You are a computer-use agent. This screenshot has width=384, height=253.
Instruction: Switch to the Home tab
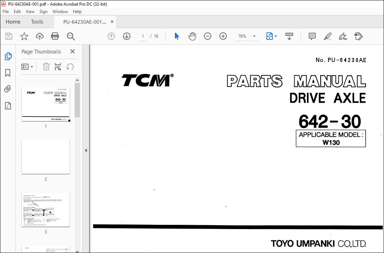pyautogui.click(x=13, y=22)
